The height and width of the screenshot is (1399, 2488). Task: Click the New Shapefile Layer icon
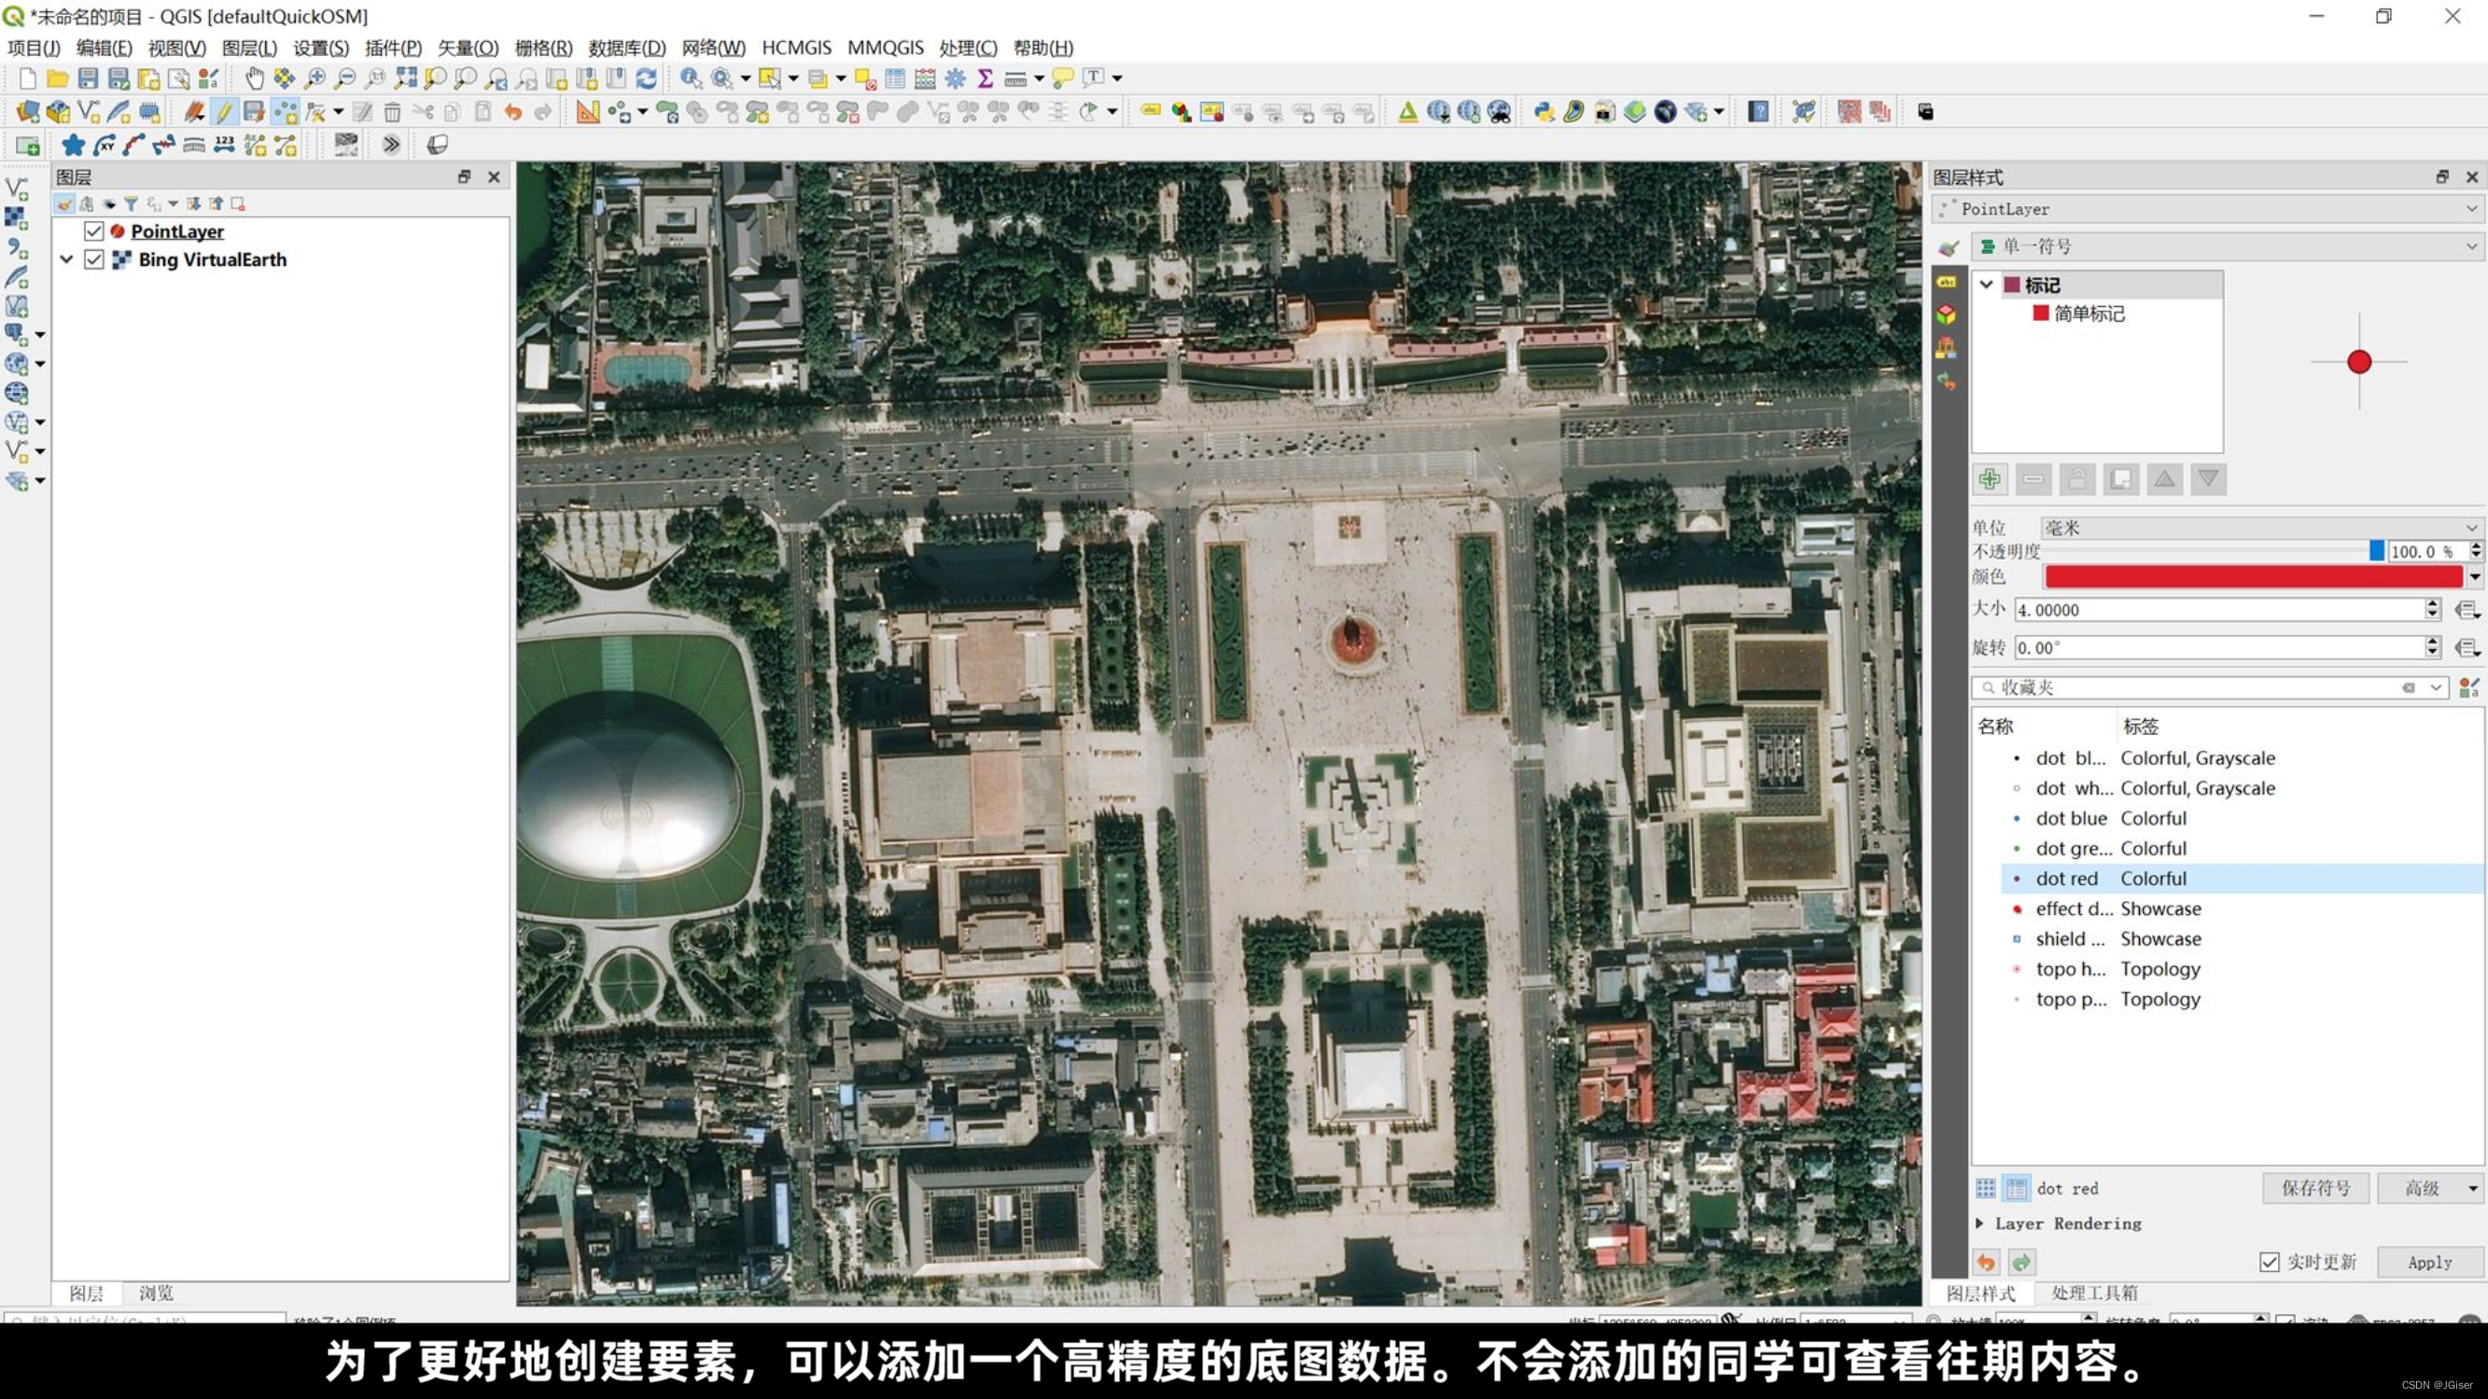pyautogui.click(x=88, y=112)
